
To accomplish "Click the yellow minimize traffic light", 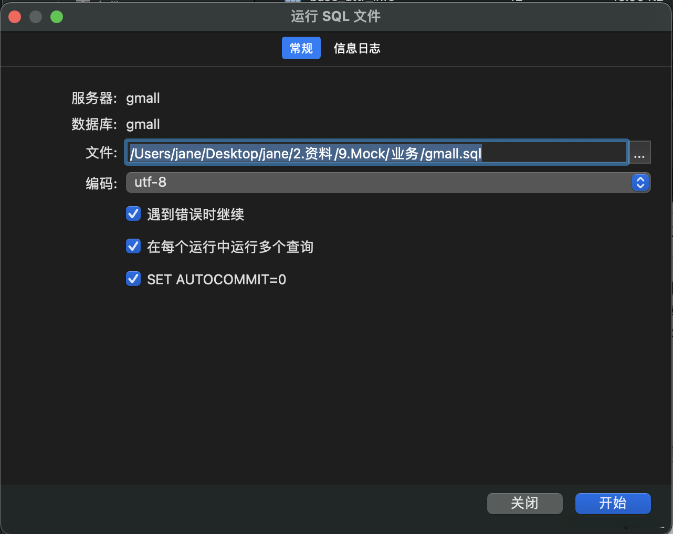I will [35, 16].
